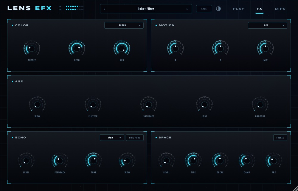Enable PING PONG echo mode
This screenshot has height=191, width=298.
[135, 138]
